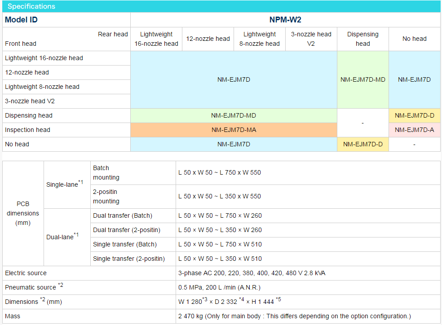The height and width of the screenshot is (325, 442).
Task: Click the green NM-EJM7D-MD cell under Dispensing column
Action: click(363, 80)
